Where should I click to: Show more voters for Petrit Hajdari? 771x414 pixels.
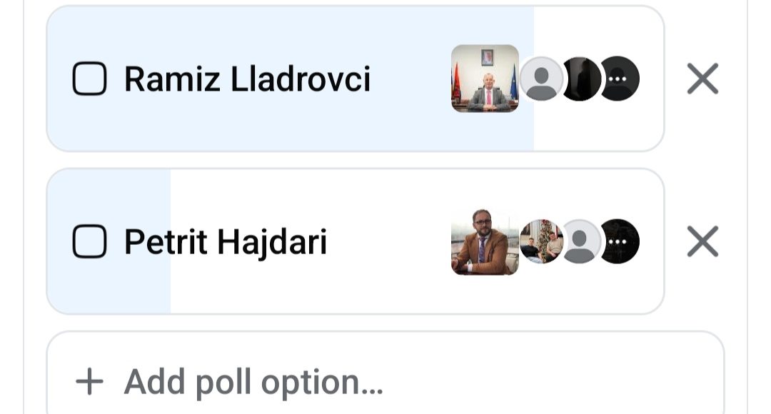coord(618,241)
